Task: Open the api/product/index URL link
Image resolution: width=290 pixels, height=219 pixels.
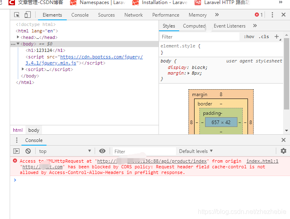Action: 152,161
